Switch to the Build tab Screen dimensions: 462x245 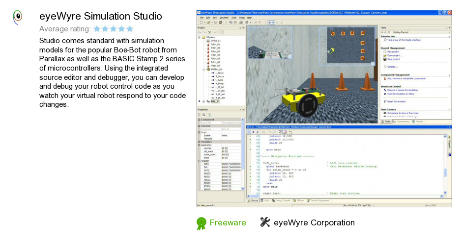tap(265, 200)
